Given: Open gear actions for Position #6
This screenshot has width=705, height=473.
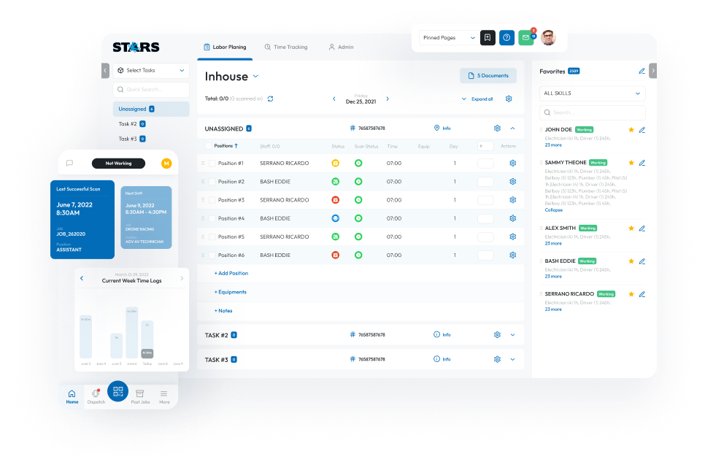Looking at the screenshot, I should pos(512,255).
